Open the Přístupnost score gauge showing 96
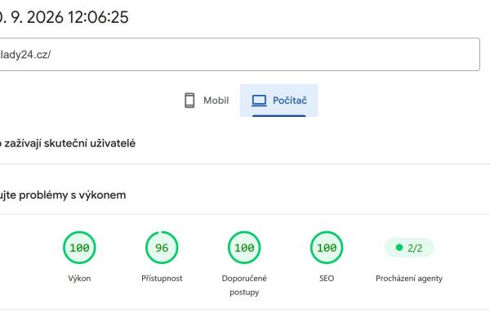The image size is (490, 327). (x=162, y=248)
